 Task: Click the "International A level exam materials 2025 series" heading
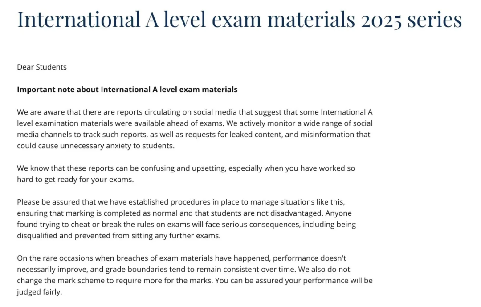coord(239,20)
